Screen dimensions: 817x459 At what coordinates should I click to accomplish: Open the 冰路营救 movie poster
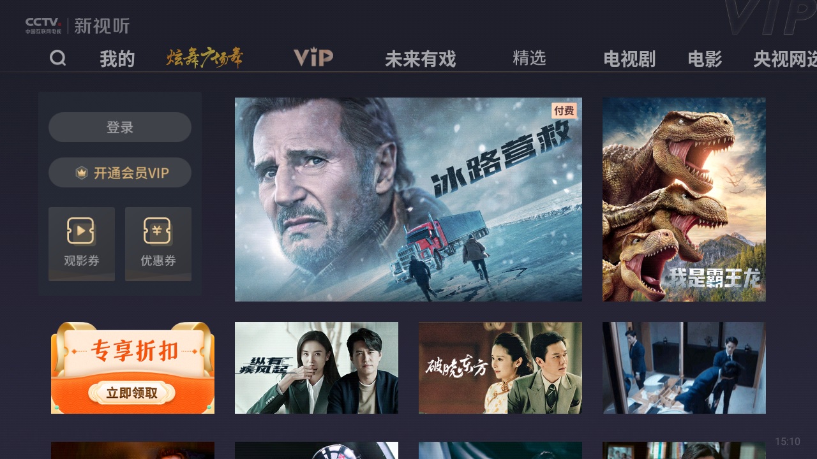pyautogui.click(x=408, y=200)
